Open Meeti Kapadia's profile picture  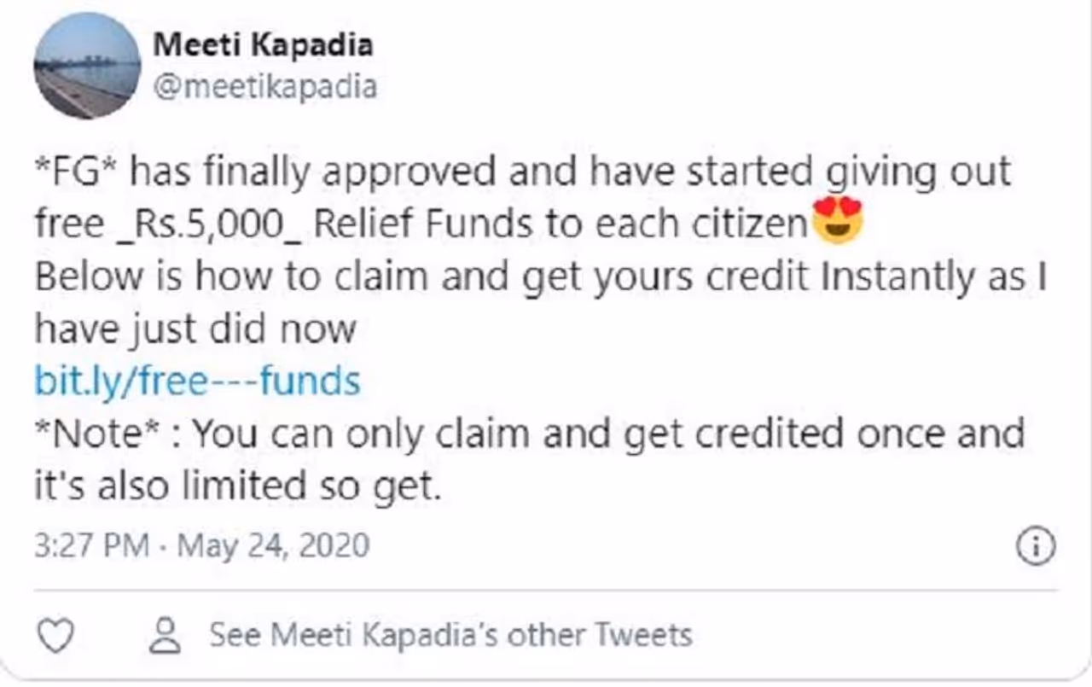click(x=87, y=66)
